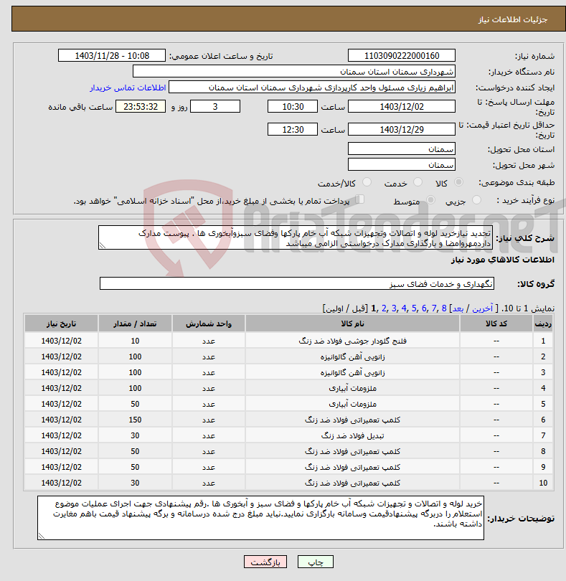
Task: Click the resize handle of buyer notes textarea
Action: [41, 536]
